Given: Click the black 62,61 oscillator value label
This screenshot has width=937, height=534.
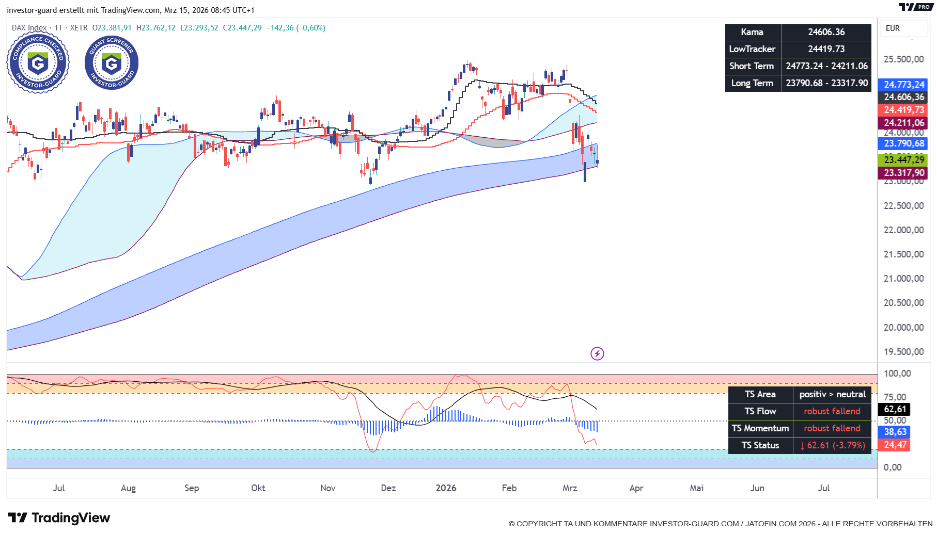Looking at the screenshot, I should tap(895, 409).
